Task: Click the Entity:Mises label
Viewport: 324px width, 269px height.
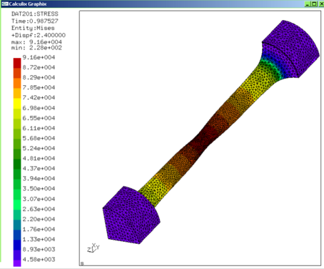Action: pos(33,28)
